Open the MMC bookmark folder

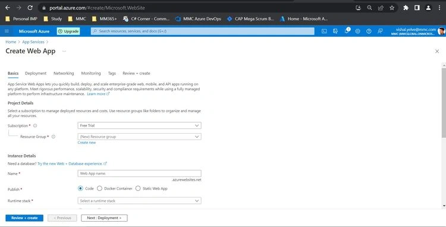(77, 19)
